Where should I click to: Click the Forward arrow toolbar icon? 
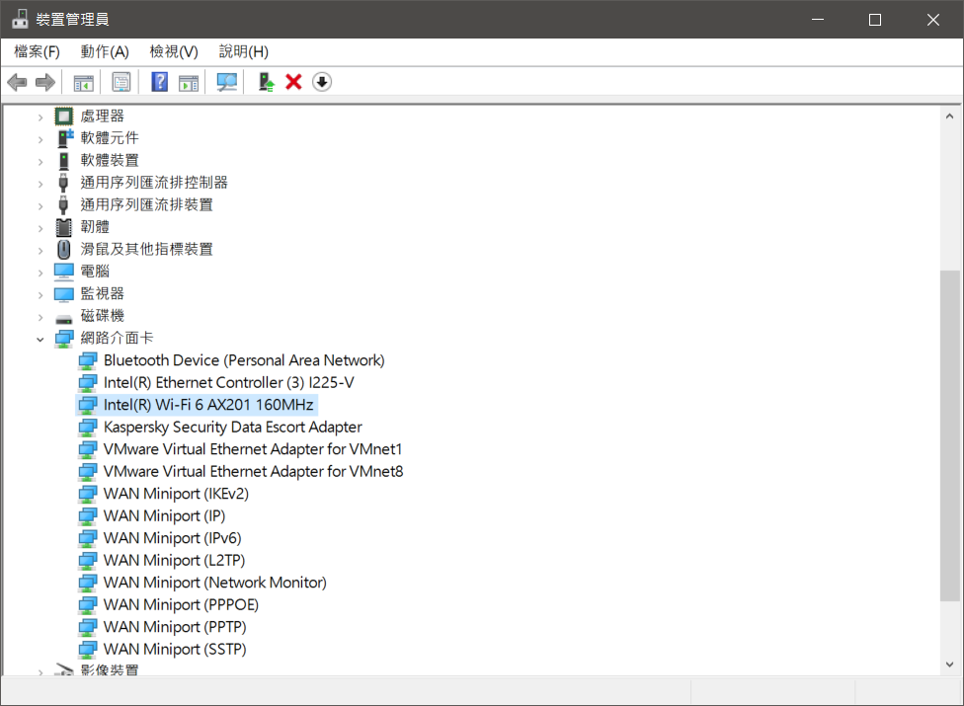[x=45, y=82]
